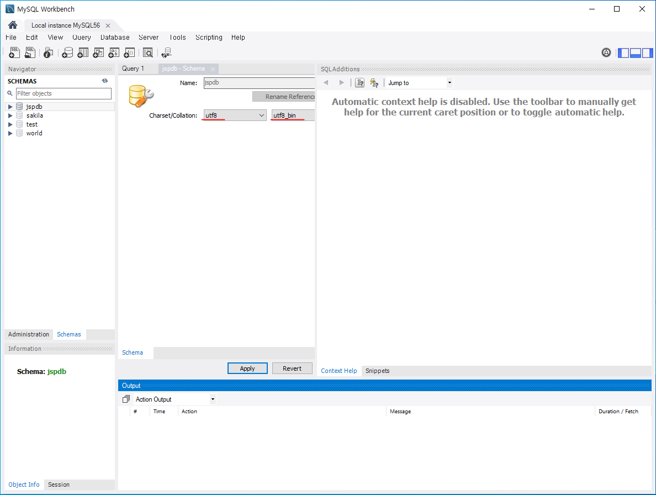The width and height of the screenshot is (656, 495).
Task: Create a new function toolbar icon
Action: click(x=129, y=52)
